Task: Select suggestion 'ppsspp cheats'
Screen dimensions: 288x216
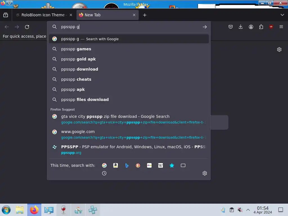Action: coord(129,79)
